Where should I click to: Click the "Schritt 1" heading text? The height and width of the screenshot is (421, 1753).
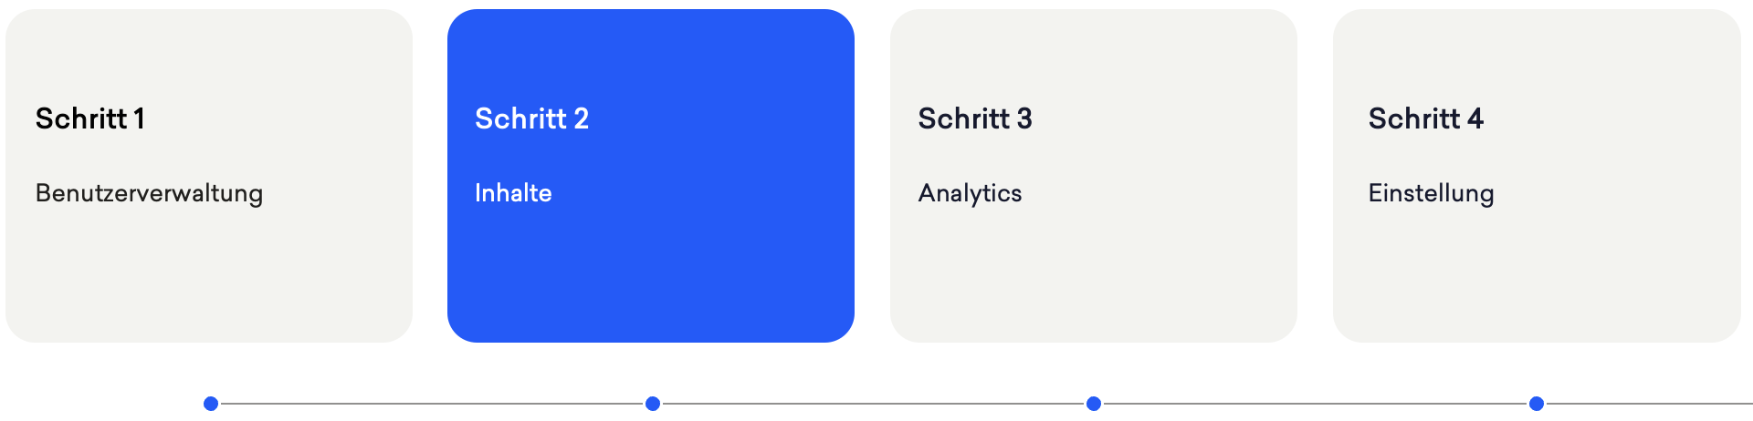[90, 118]
